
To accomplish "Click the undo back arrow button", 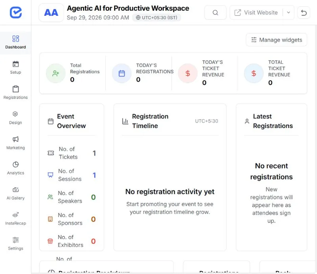I will click(304, 13).
